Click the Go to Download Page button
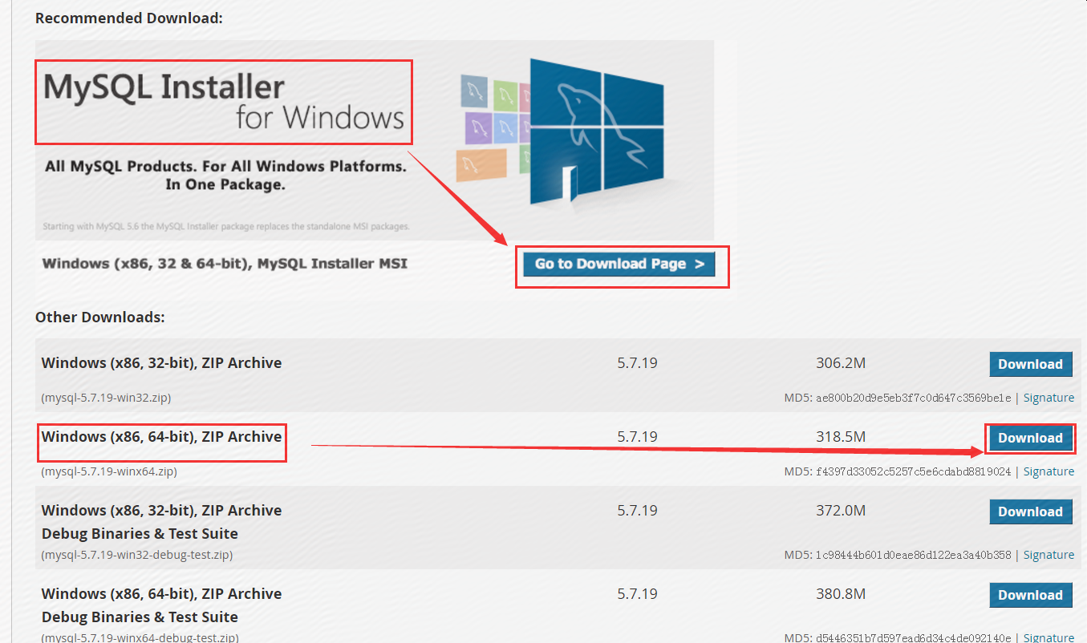The height and width of the screenshot is (643, 1087). 619,264
